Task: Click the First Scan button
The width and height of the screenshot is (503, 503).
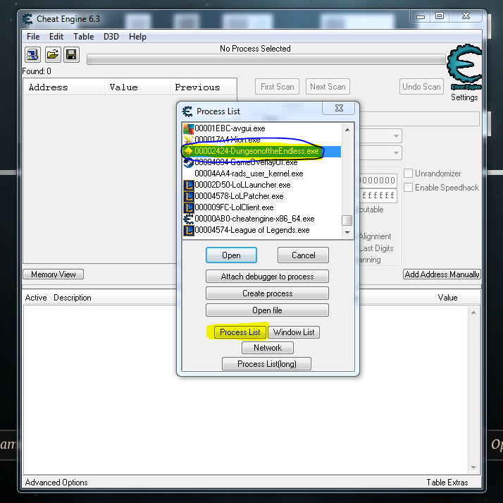Action: [277, 87]
